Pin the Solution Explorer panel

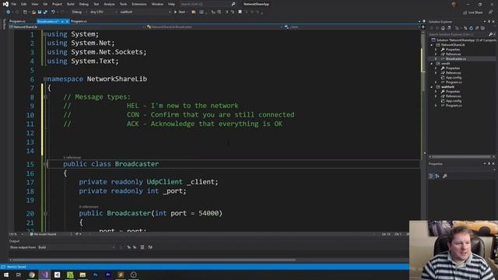(x=489, y=22)
